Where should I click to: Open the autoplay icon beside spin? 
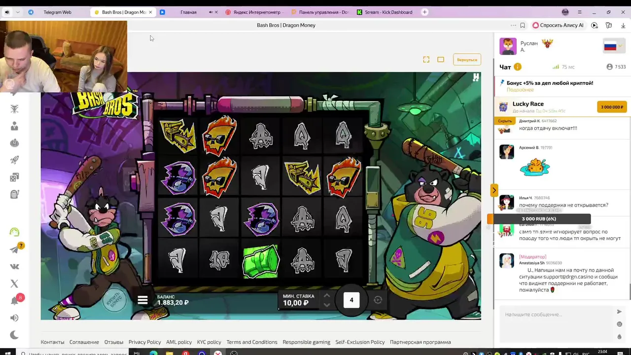[378, 300]
